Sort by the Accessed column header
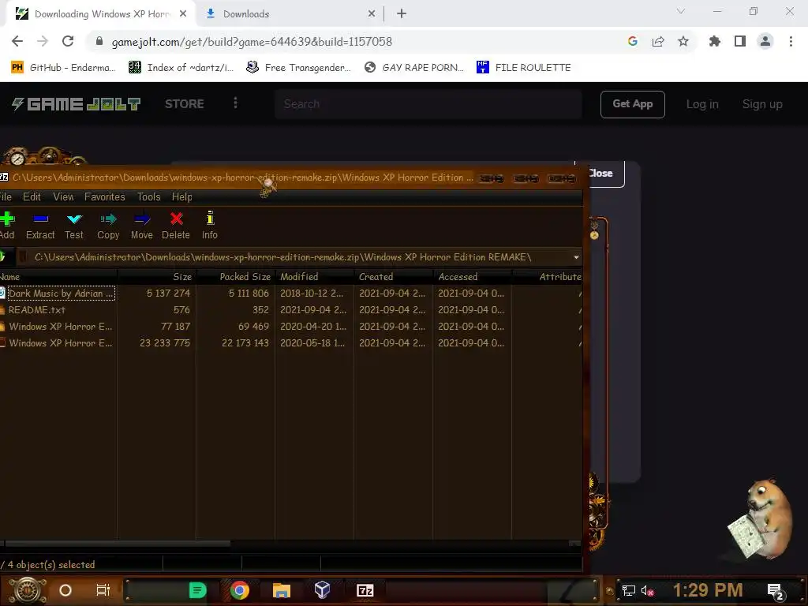Viewport: 808px width, 606px height. pos(472,277)
